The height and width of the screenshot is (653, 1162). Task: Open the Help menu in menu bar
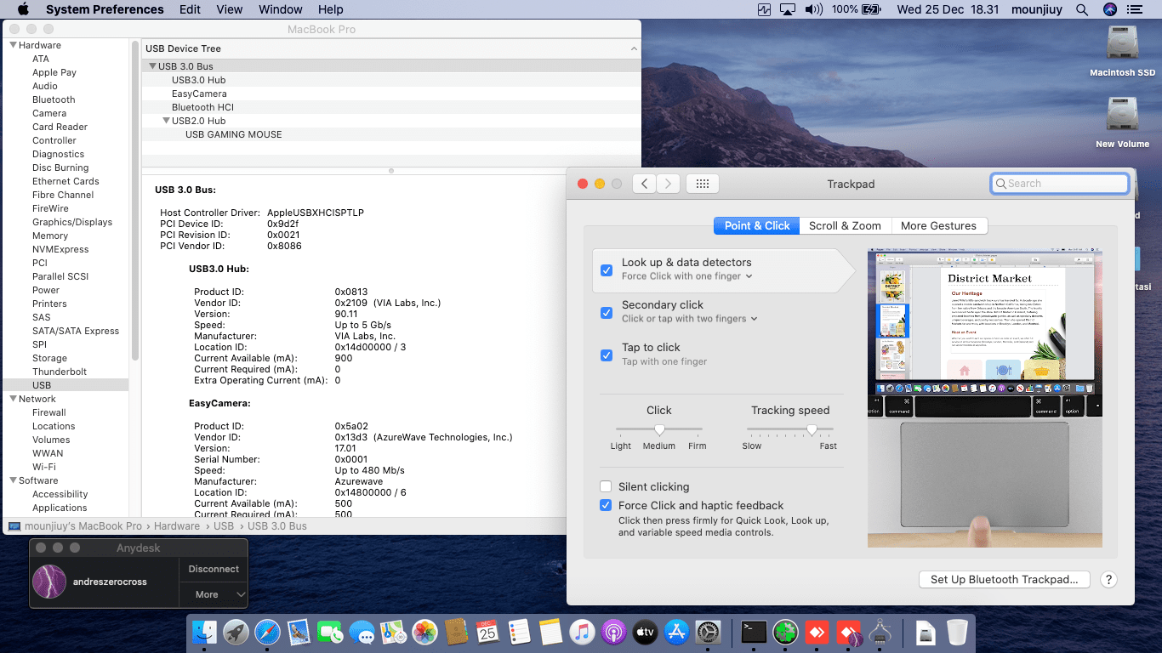(330, 9)
